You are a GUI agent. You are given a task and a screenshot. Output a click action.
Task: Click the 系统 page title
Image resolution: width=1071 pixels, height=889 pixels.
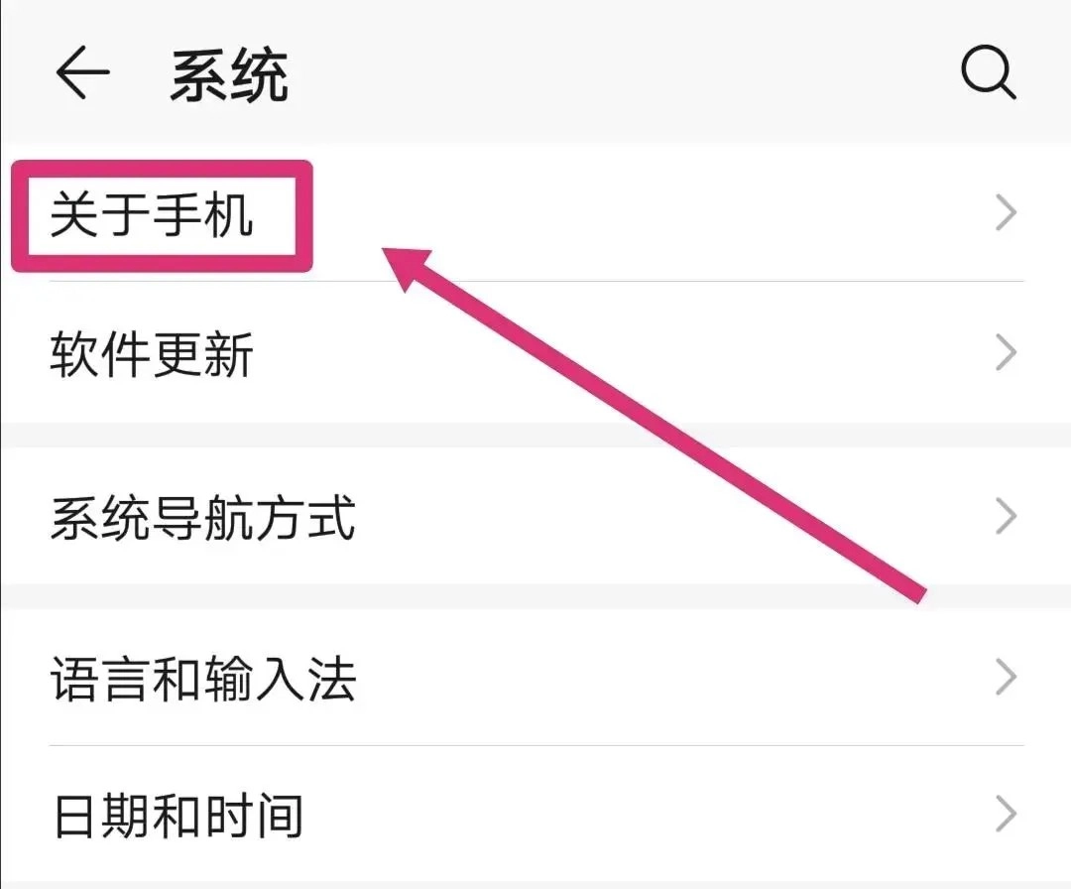tap(229, 76)
